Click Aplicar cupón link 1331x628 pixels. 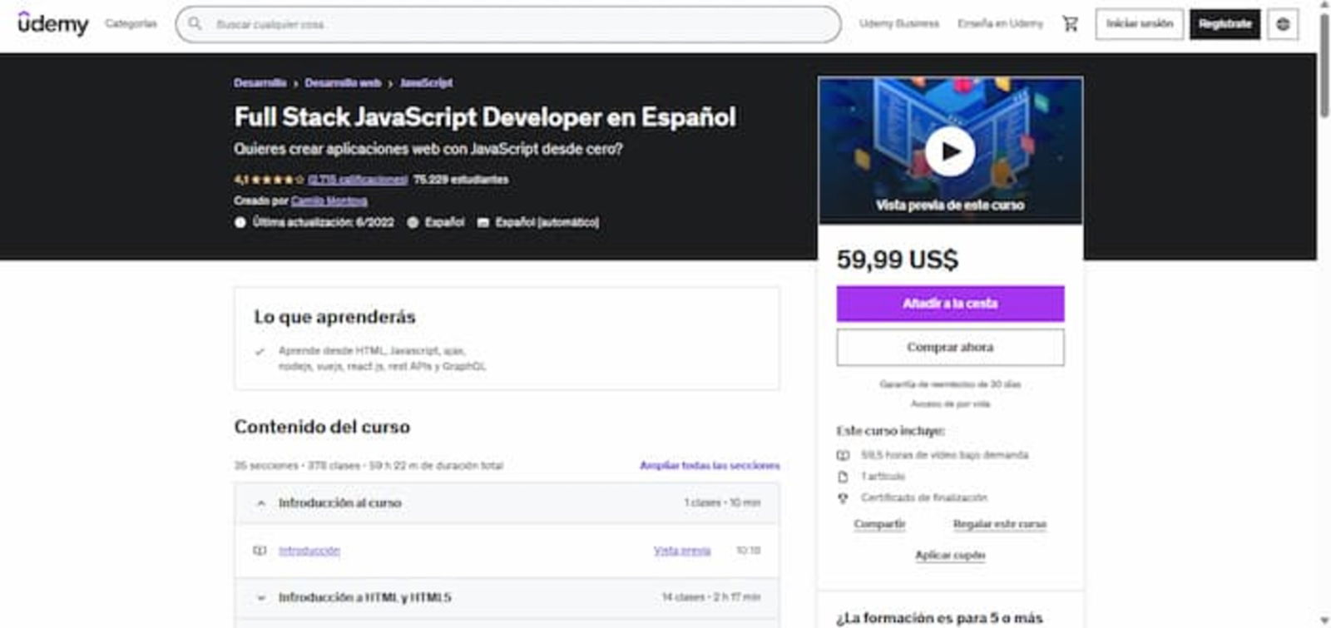[x=950, y=555]
